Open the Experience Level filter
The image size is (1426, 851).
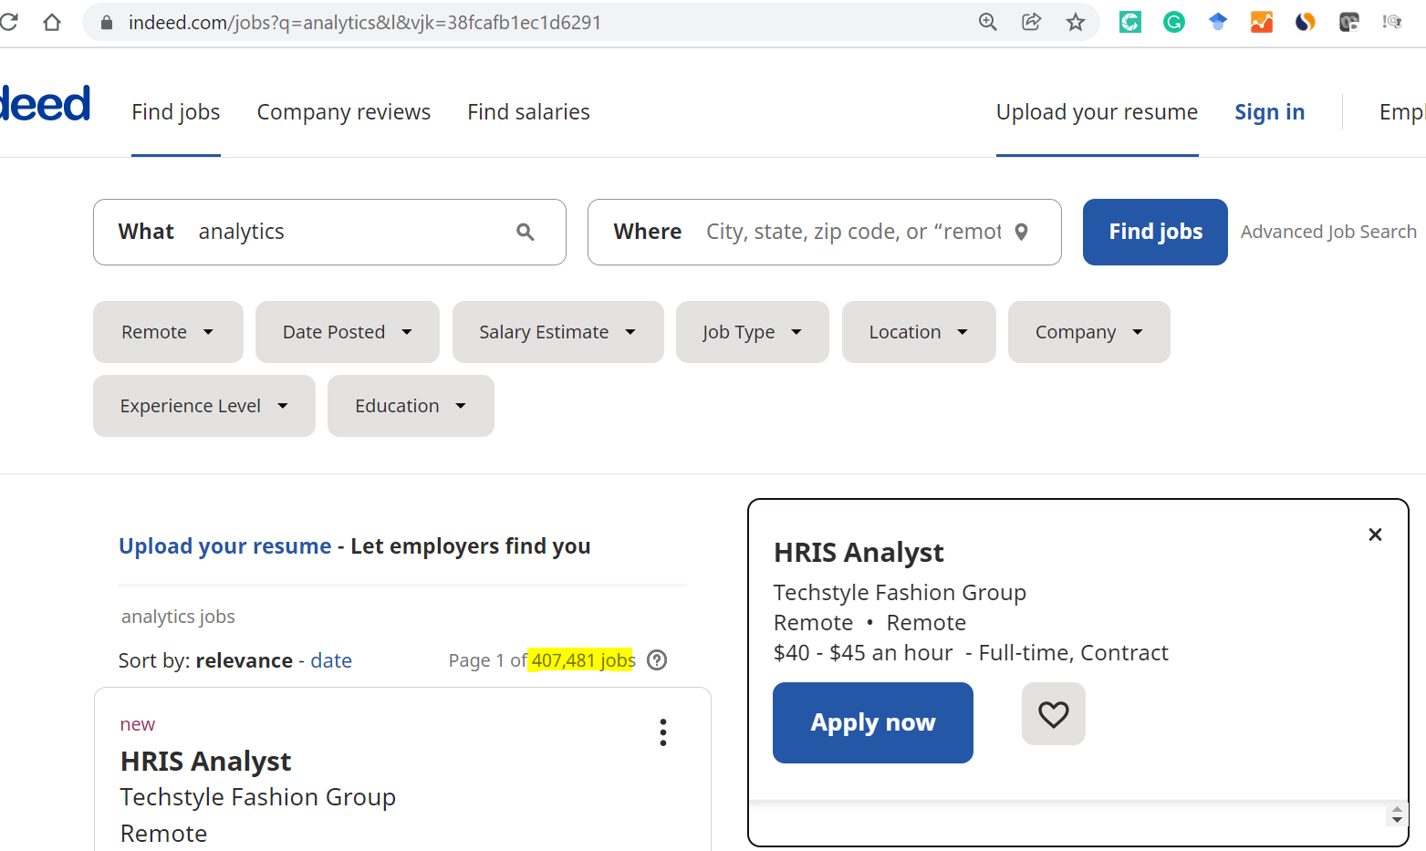(x=203, y=405)
